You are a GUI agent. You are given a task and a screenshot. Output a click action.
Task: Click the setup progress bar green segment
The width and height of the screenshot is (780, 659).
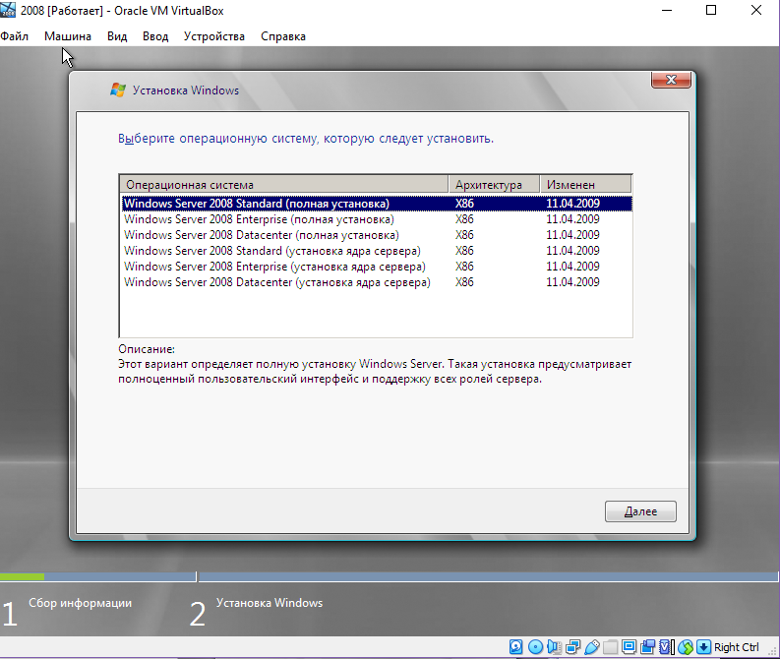coord(22,577)
